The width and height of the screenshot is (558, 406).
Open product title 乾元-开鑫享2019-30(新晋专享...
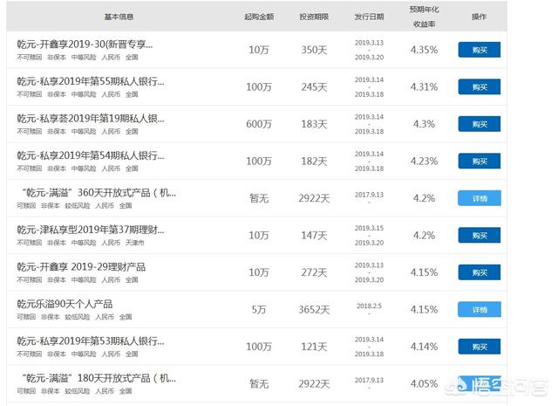click(85, 45)
